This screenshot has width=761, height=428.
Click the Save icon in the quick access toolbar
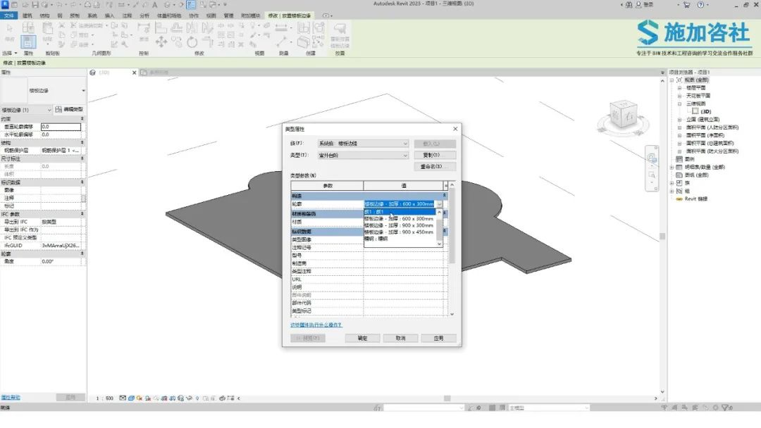pyautogui.click(x=35, y=5)
